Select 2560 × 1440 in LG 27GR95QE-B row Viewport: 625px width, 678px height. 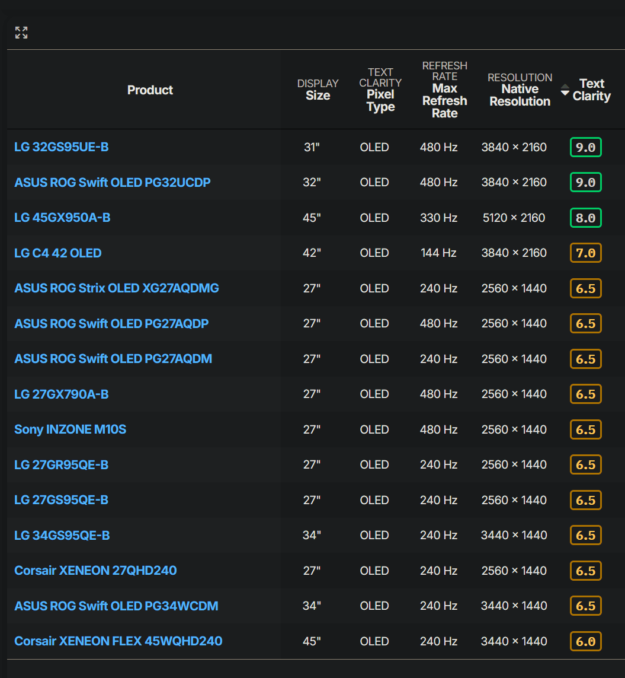click(x=514, y=465)
